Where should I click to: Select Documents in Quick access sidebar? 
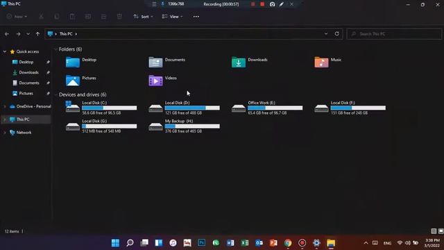click(29, 83)
